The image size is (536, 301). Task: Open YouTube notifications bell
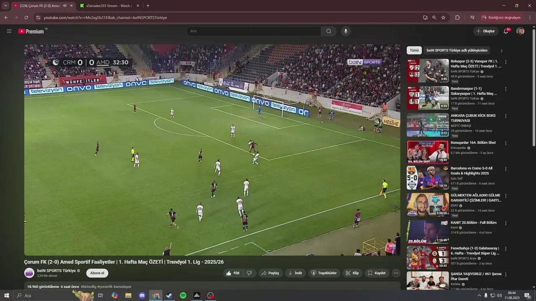click(x=506, y=31)
